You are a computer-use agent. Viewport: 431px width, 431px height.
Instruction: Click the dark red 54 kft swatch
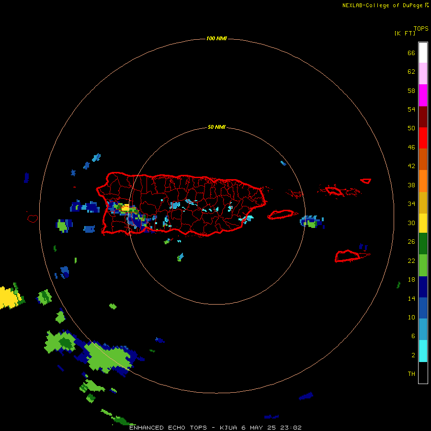click(x=423, y=116)
